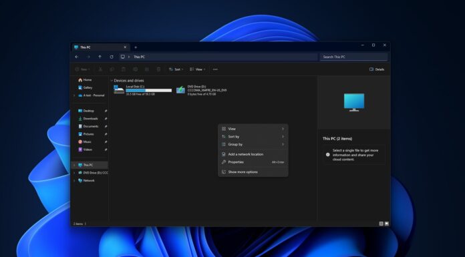This screenshot has width=465, height=257.
Task: Open pinned Pictures folder in sidebar
Action: click(x=89, y=134)
